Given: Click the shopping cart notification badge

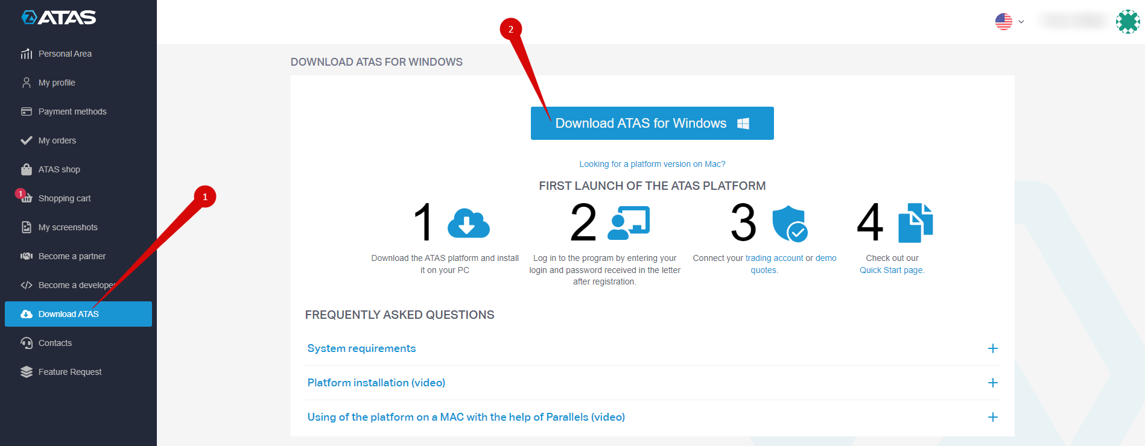Looking at the screenshot, I should [20, 193].
